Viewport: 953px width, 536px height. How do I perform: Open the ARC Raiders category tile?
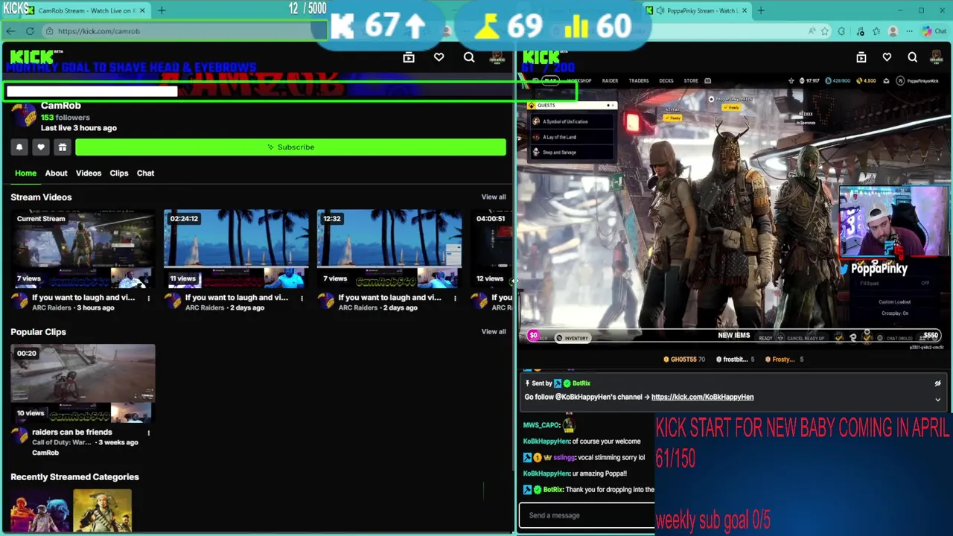40,511
